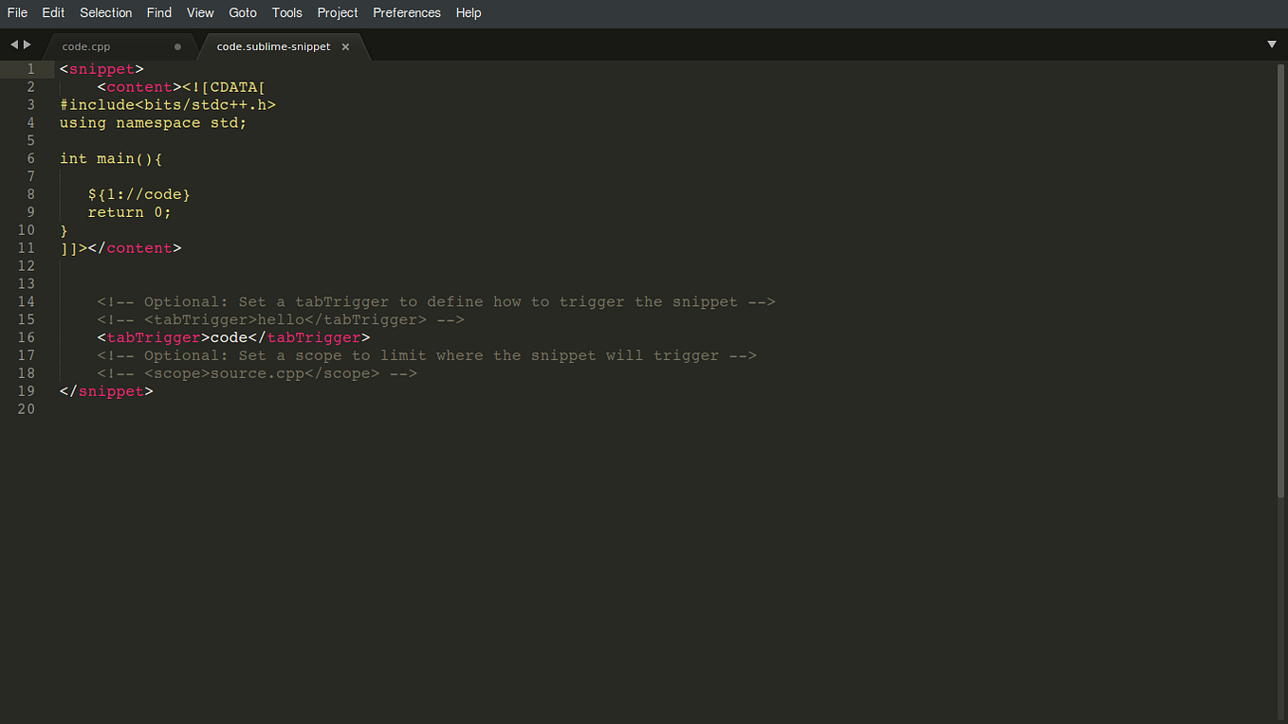This screenshot has width=1288, height=724.
Task: Select the code.sublime-snippet tab
Action: (273, 45)
